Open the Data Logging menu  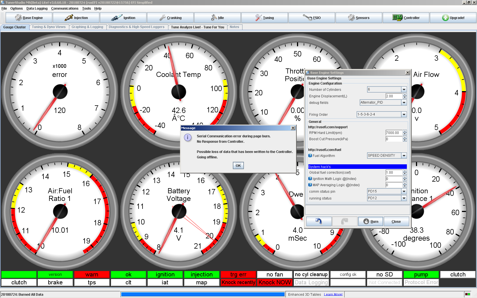coord(37,9)
